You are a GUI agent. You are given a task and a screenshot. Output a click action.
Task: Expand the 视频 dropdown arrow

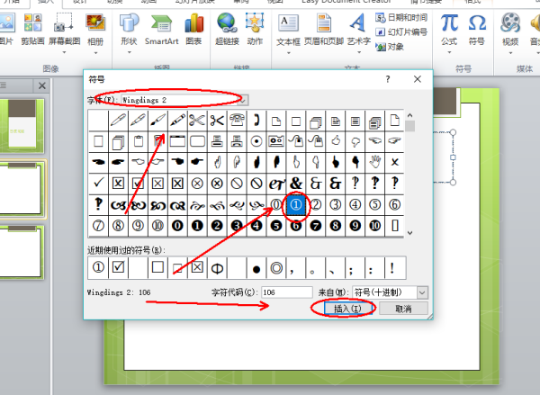click(510, 53)
